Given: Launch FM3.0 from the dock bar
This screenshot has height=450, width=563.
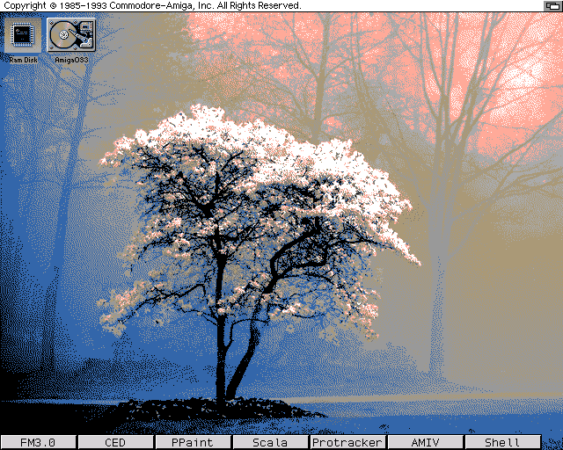Looking at the screenshot, I should point(38,442).
